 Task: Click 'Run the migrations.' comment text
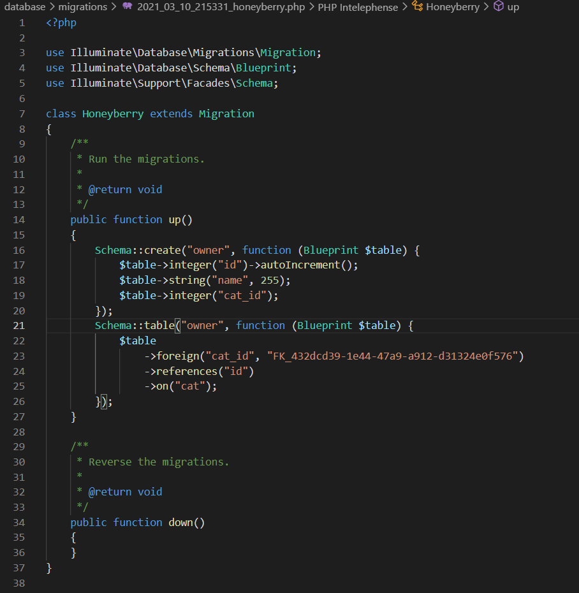[147, 159]
